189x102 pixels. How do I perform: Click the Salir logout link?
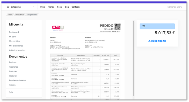coord(11,92)
